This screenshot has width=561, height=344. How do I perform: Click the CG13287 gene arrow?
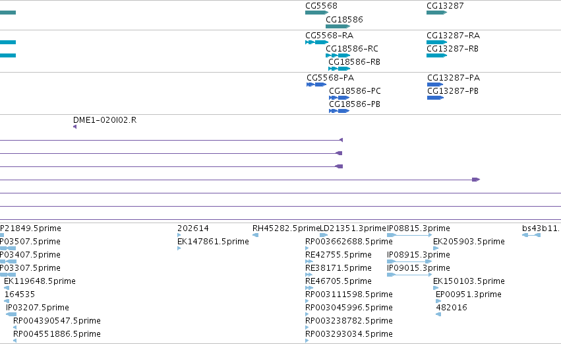[436, 13]
